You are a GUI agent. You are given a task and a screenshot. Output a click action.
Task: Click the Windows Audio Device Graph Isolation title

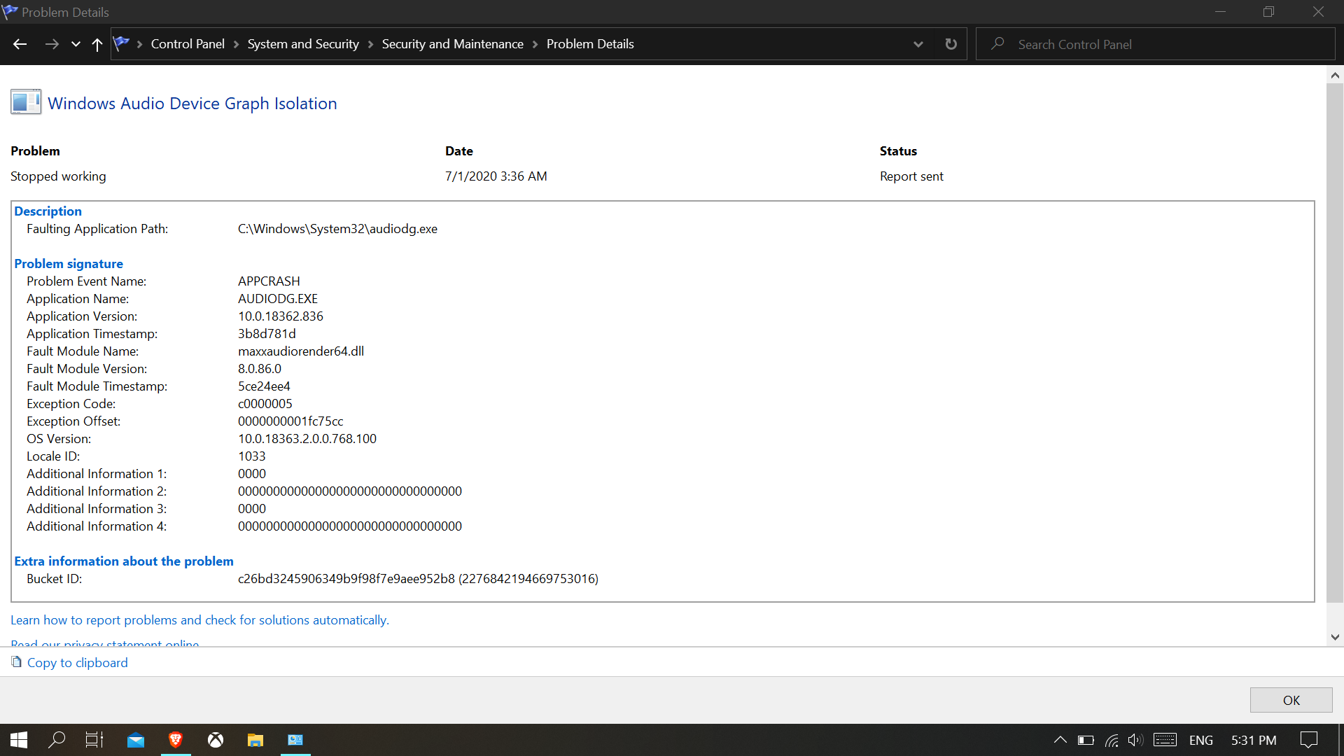[192, 103]
